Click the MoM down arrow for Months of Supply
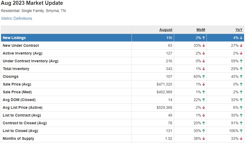 tap(204, 138)
